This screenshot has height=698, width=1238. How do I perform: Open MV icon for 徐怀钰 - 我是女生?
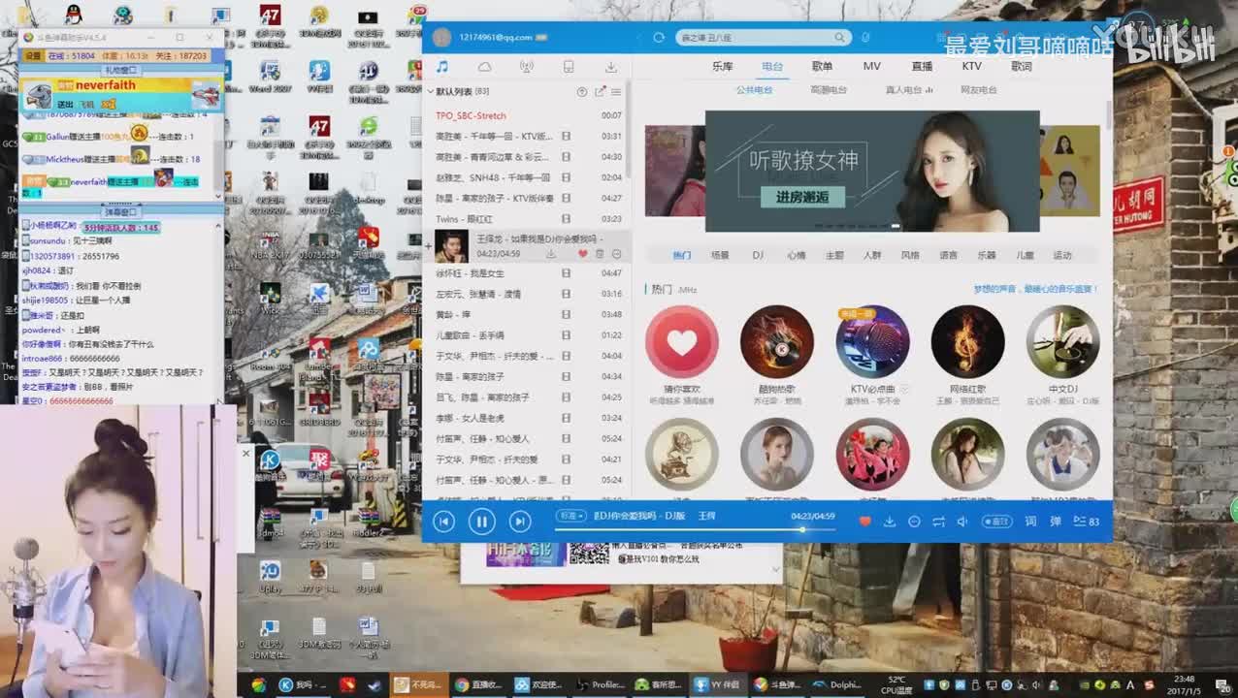click(567, 273)
